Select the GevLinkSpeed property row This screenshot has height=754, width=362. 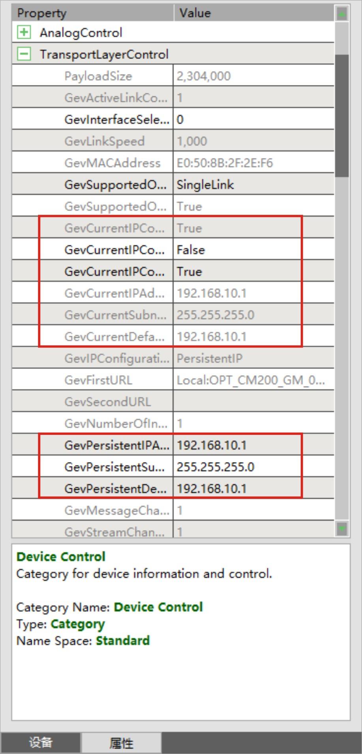(x=105, y=141)
